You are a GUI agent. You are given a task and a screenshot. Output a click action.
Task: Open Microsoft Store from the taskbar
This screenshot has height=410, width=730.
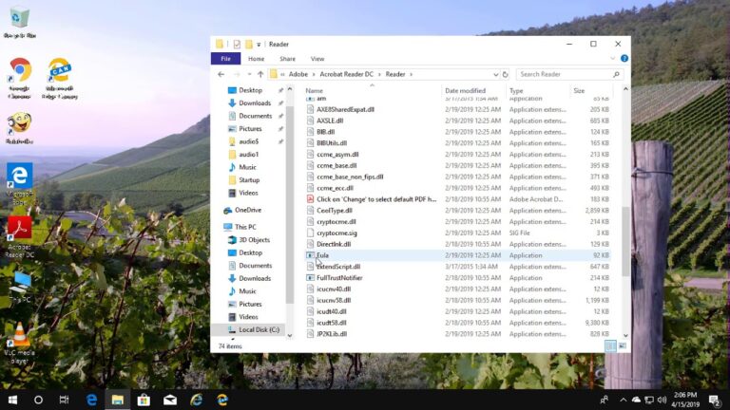point(144,400)
